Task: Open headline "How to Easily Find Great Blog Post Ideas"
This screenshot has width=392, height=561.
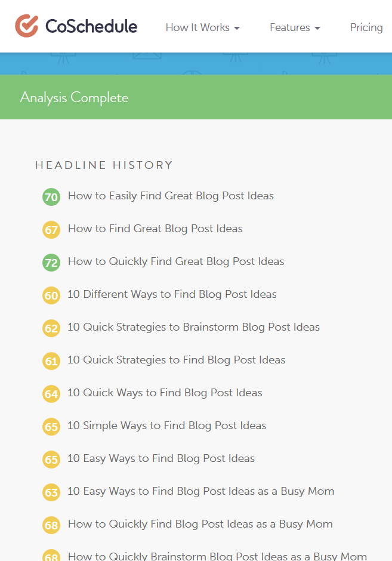Action: 171,196
